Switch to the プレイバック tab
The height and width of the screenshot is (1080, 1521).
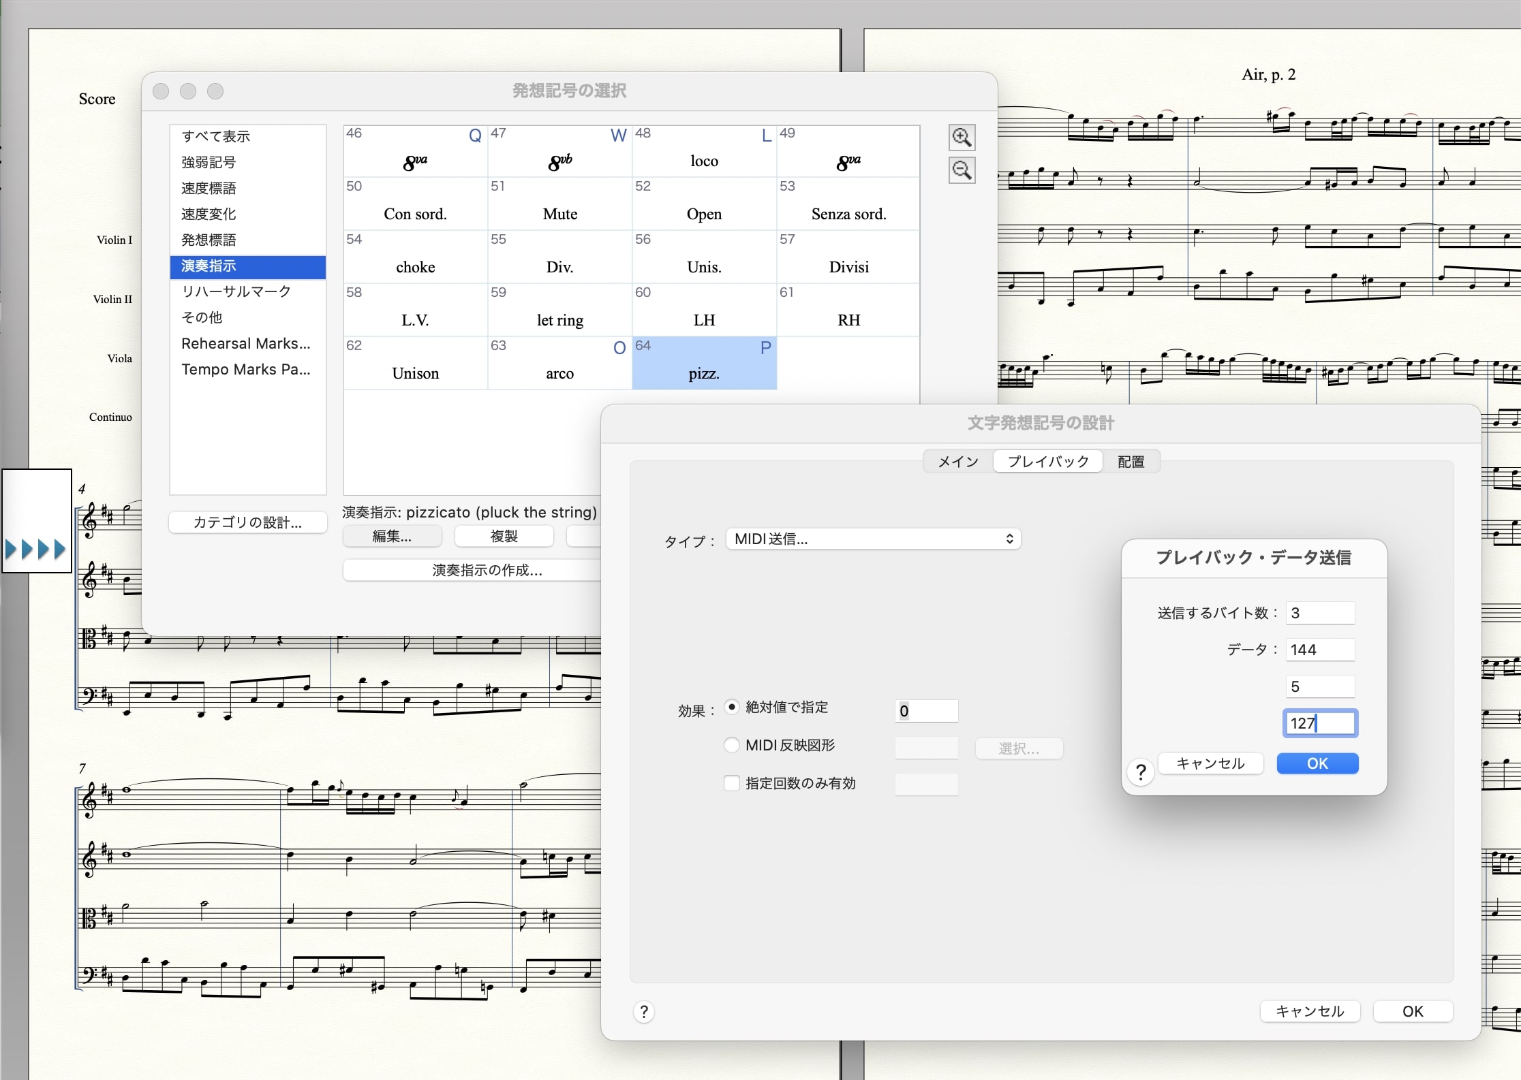tap(1048, 462)
